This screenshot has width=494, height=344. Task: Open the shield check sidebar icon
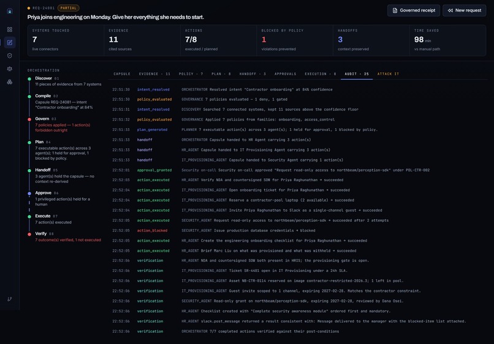coord(10,56)
